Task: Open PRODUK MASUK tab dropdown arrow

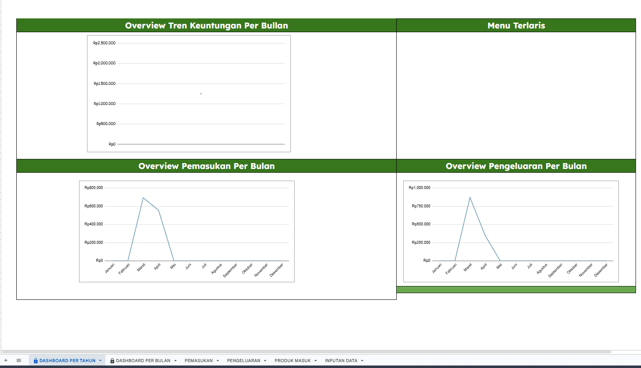Action: pyautogui.click(x=315, y=360)
